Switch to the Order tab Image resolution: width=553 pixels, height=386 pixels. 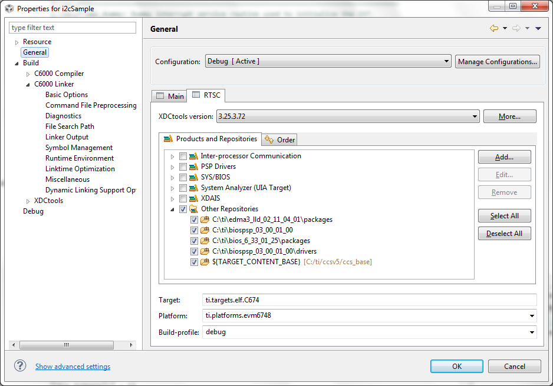tap(280, 139)
